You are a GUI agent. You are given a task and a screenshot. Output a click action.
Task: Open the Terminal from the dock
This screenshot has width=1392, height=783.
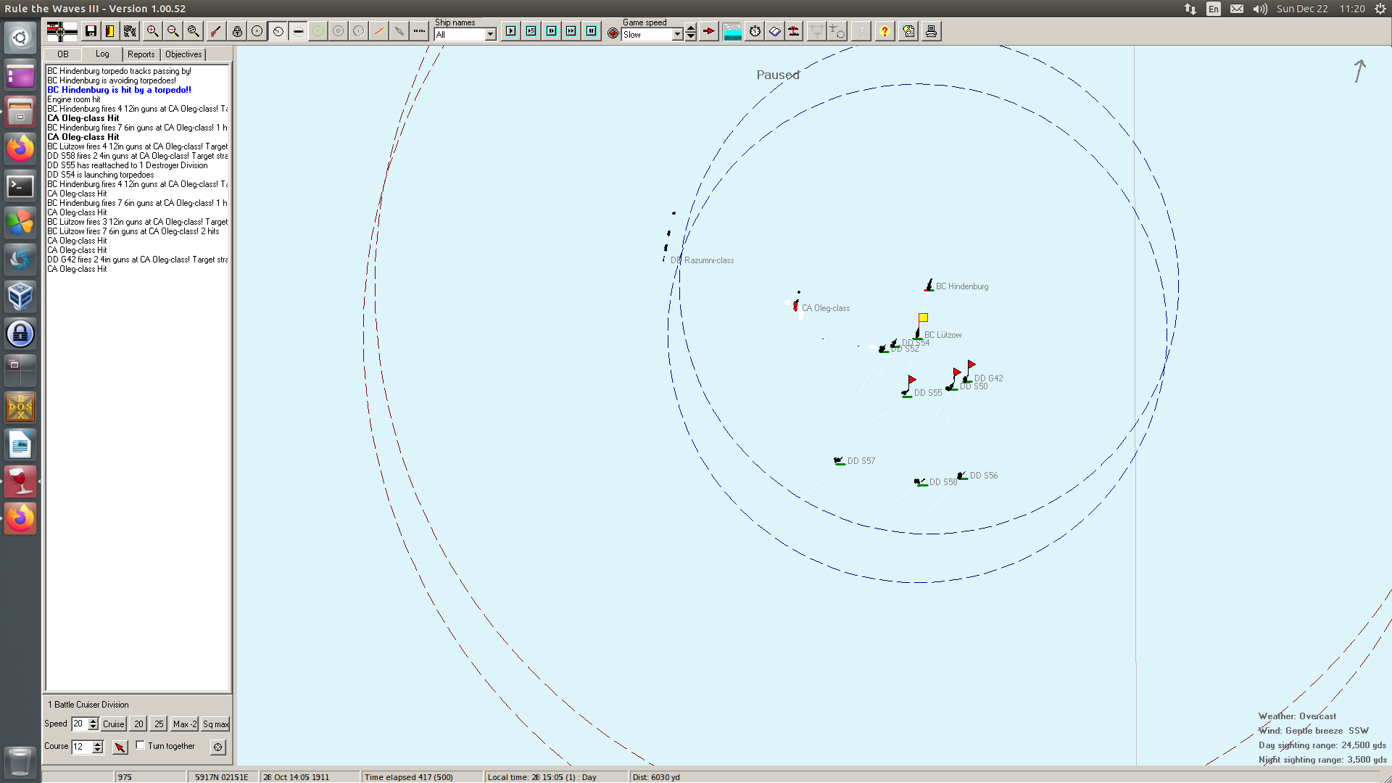[20, 186]
